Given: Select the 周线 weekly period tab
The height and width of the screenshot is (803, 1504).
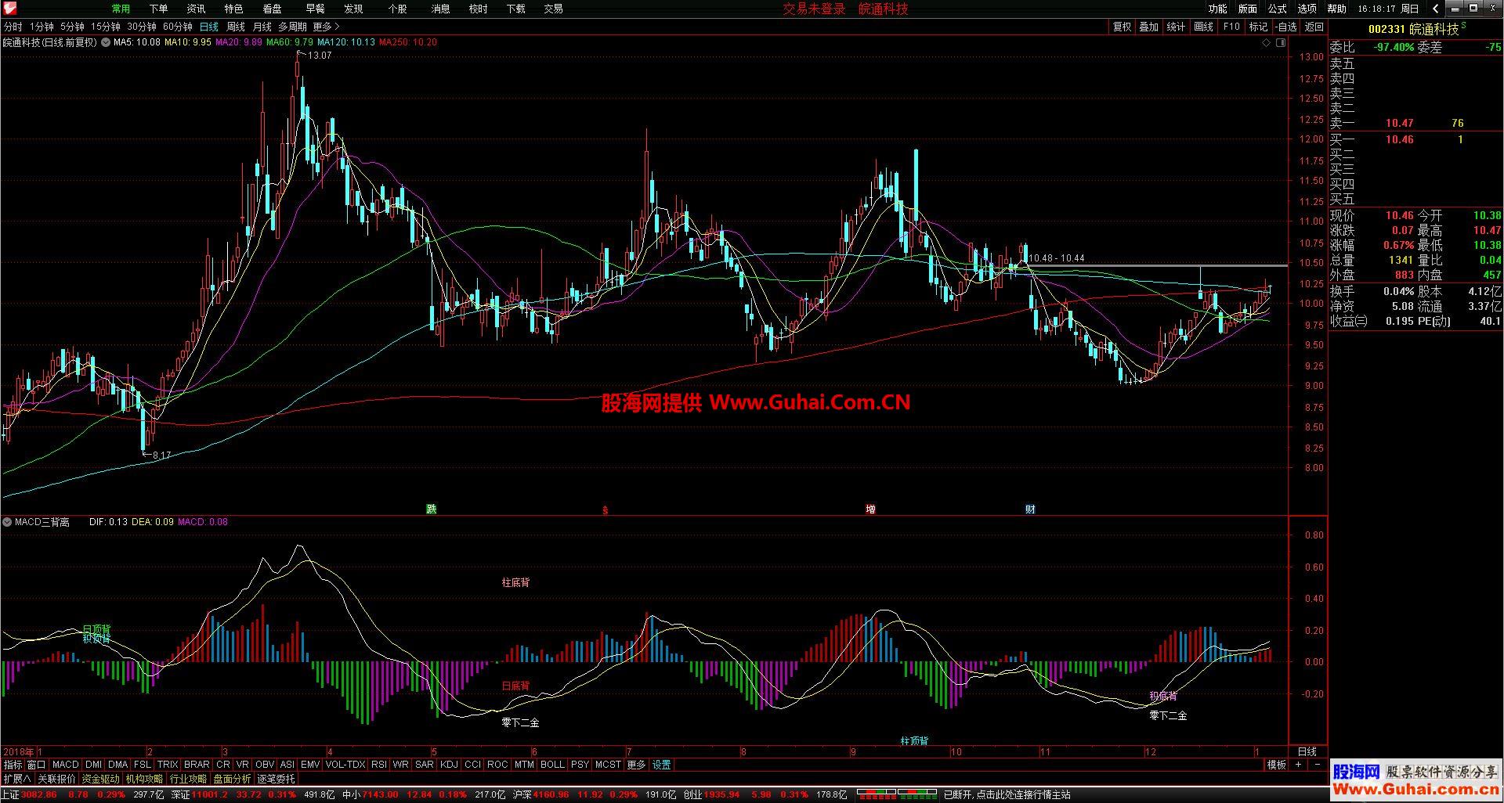Looking at the screenshot, I should [x=236, y=27].
